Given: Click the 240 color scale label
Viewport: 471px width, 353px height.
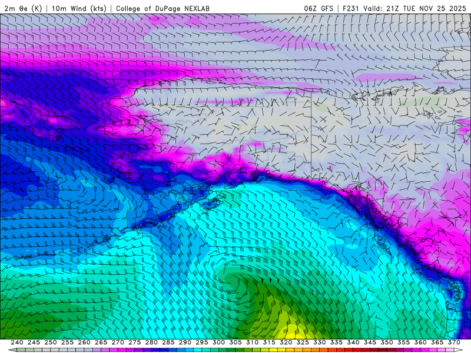Looking at the screenshot, I should coord(17,342).
